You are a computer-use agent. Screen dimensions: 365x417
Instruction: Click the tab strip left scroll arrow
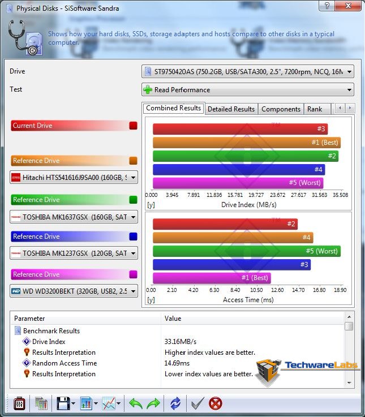click(340, 108)
